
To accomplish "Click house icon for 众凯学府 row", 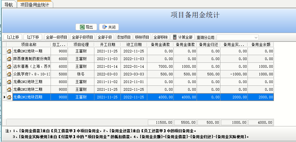I will point(9,74).
